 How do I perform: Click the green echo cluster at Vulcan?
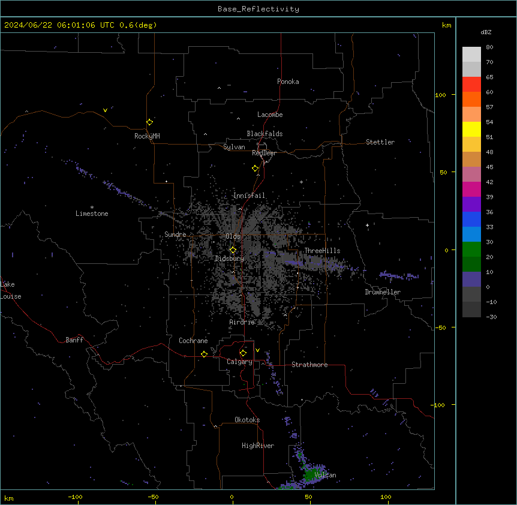click(309, 475)
